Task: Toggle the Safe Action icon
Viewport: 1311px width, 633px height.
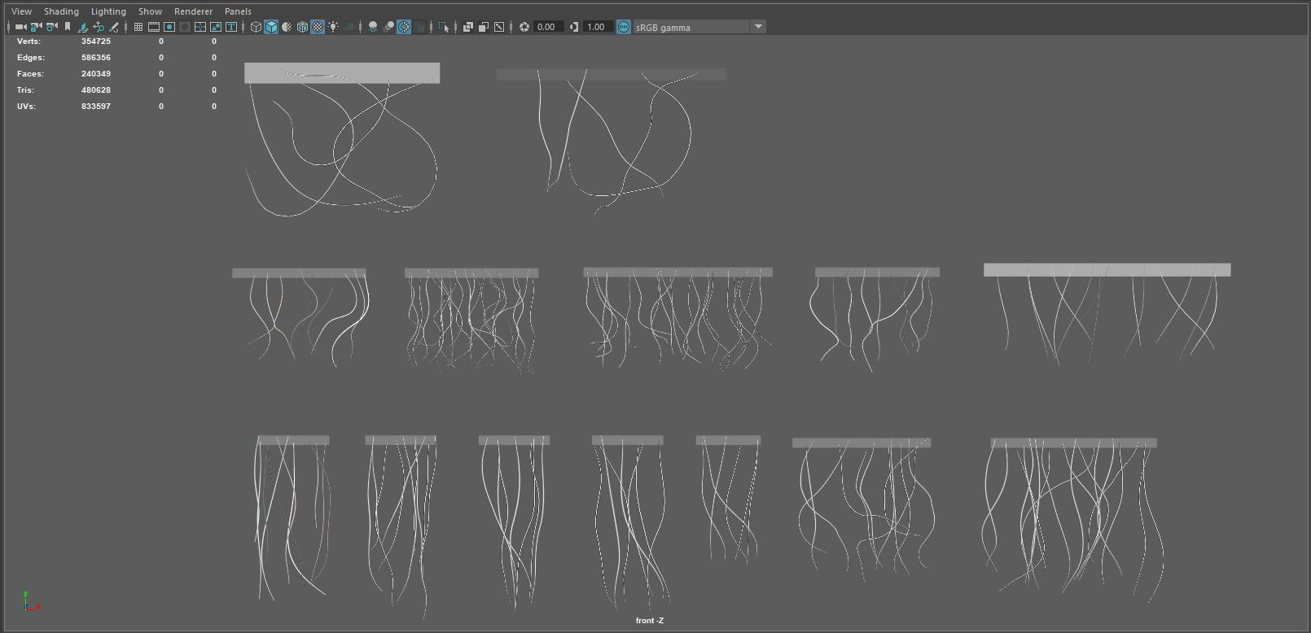Action: click(216, 27)
